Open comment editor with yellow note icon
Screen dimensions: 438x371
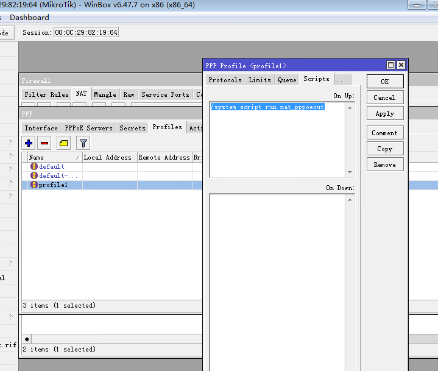[x=63, y=143]
